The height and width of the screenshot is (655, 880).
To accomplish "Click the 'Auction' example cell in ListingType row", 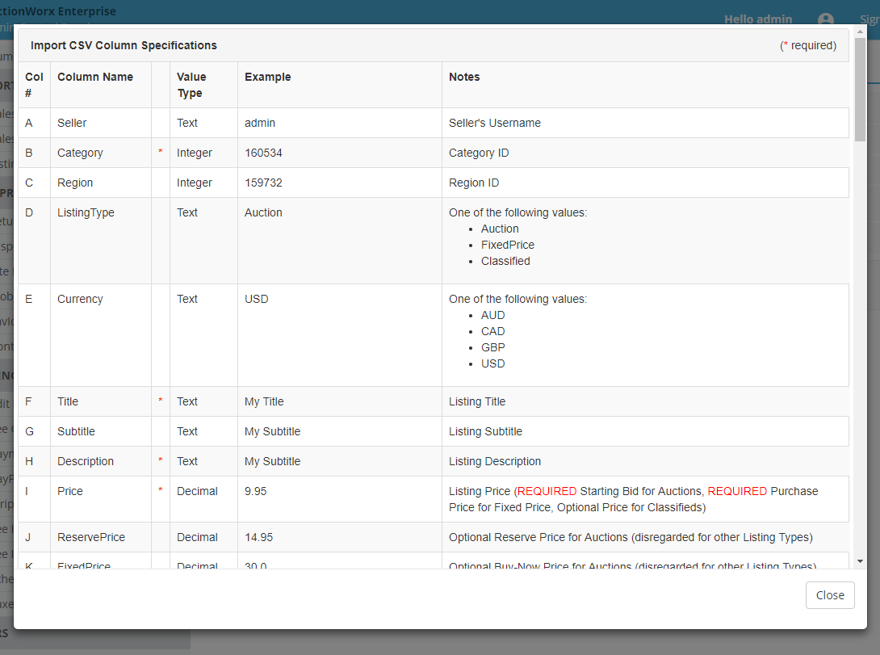I will pos(340,241).
